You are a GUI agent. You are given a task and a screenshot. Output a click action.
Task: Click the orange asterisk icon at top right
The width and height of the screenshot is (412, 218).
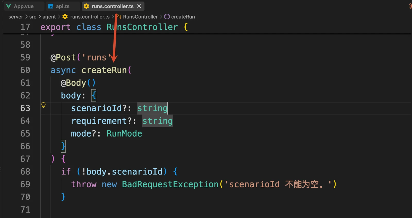(410, 6)
